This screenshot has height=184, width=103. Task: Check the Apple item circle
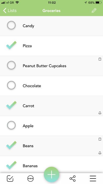pyautogui.click(x=11, y=125)
